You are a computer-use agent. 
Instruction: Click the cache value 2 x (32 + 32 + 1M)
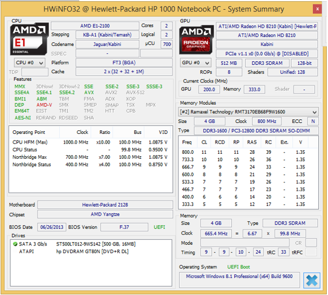pyautogui.click(x=124, y=71)
